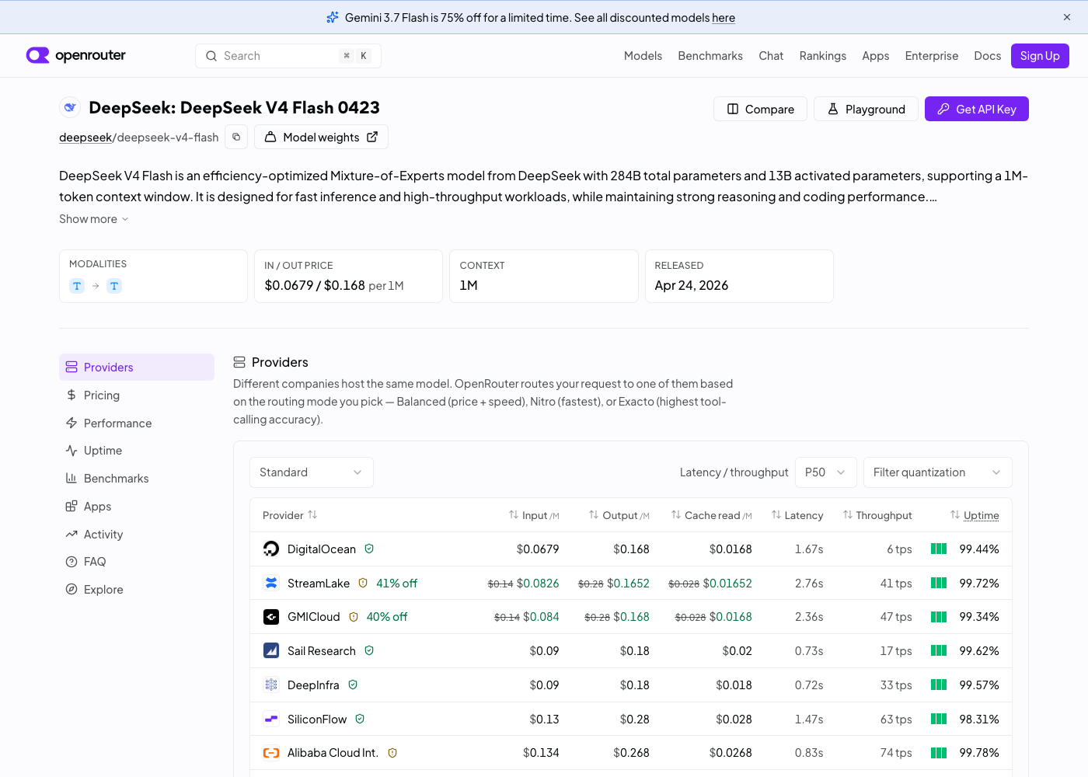Open the Docs nav link
Screen dimensions: 1088x777
(x=988, y=56)
